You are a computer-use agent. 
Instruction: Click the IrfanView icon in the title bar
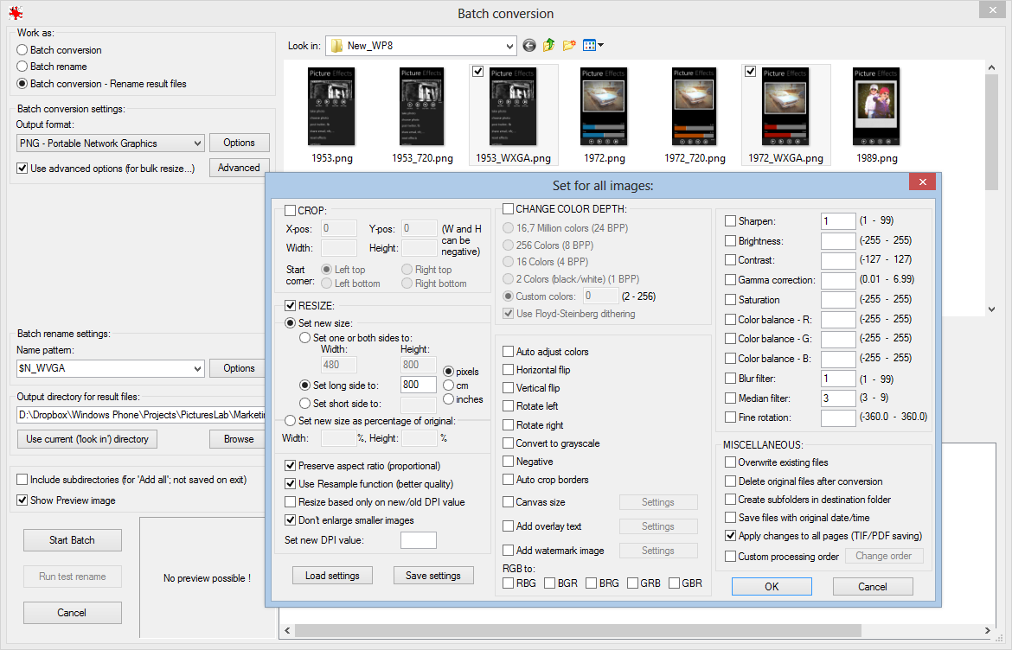[16, 12]
